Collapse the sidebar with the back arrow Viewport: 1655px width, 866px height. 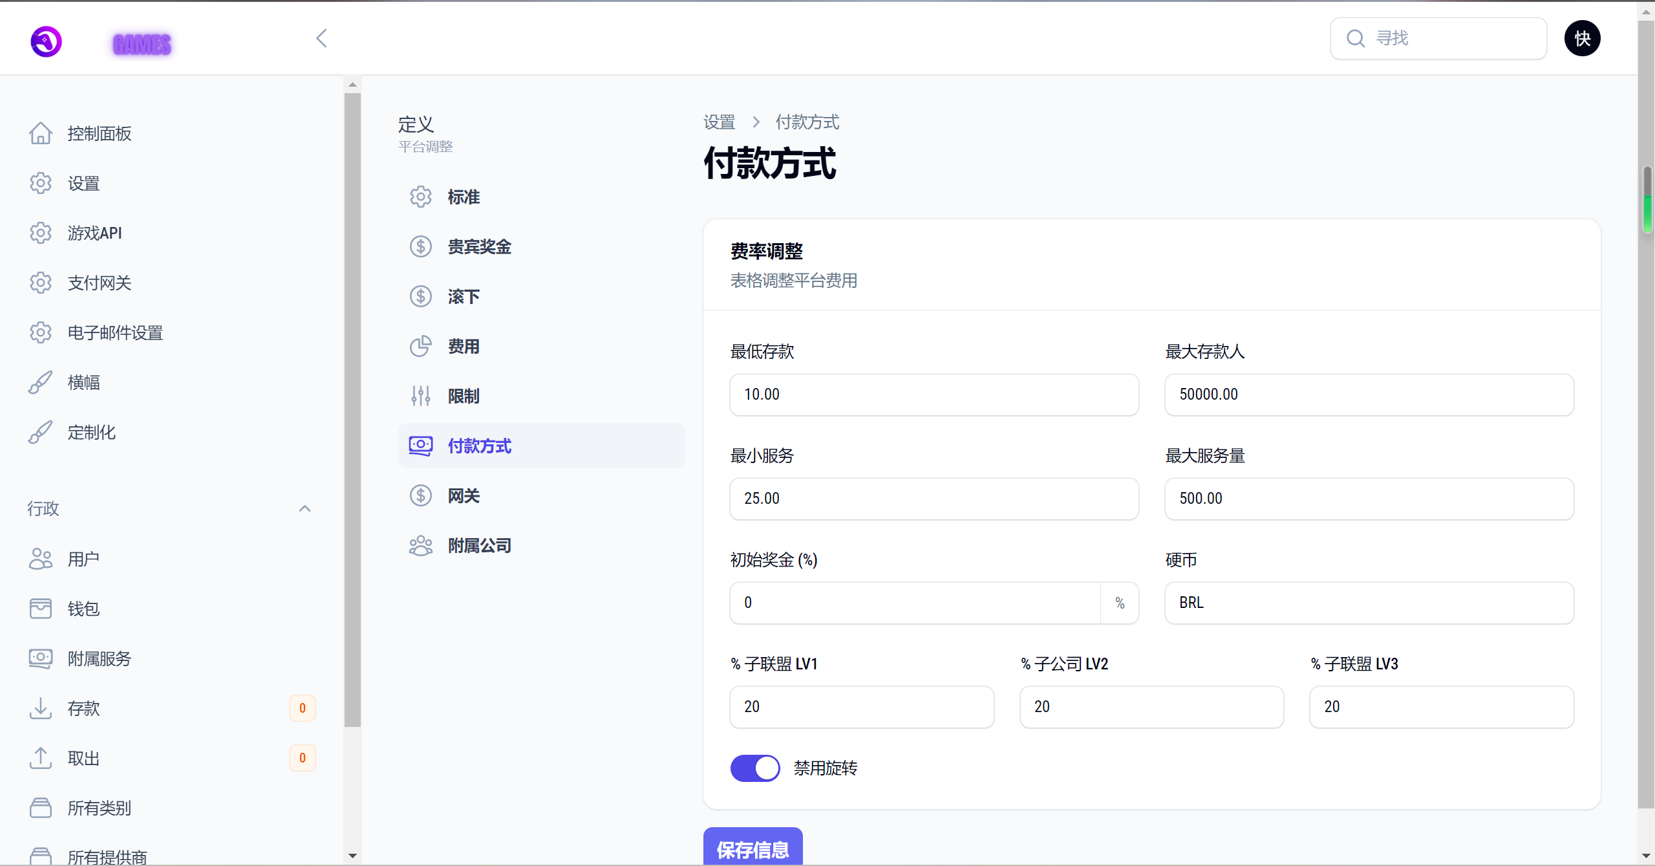click(x=321, y=38)
